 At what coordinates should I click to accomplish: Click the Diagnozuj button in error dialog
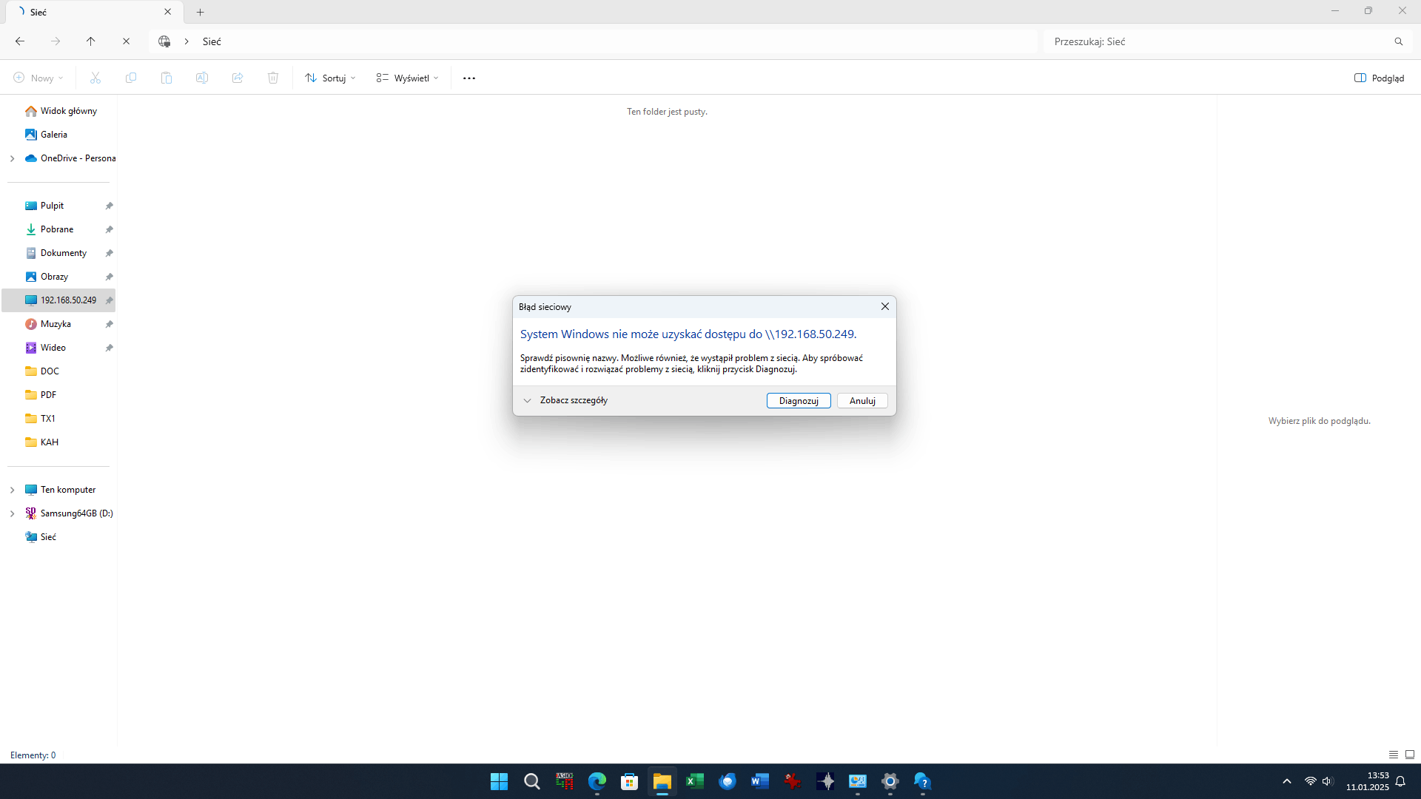[x=798, y=400]
